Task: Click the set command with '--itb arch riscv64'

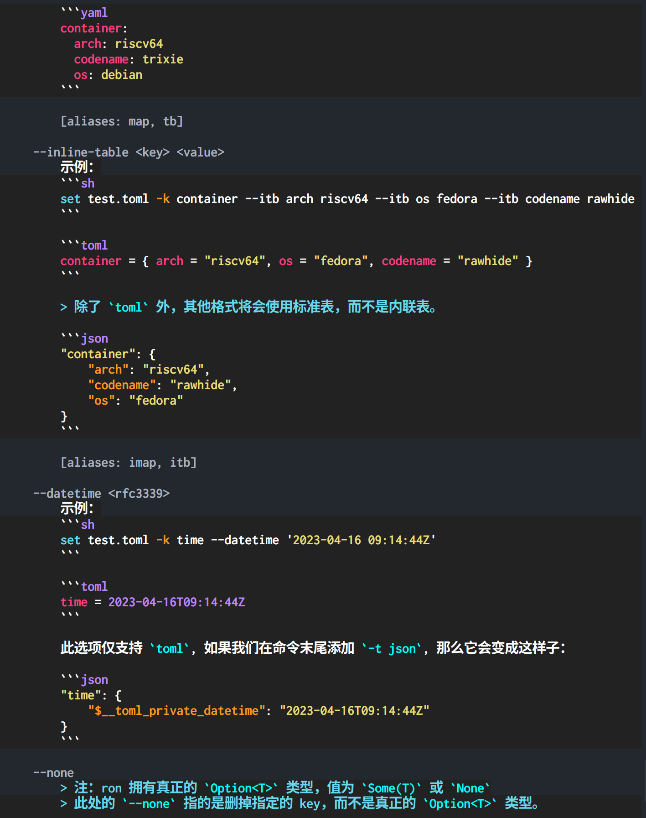Action: (x=347, y=199)
